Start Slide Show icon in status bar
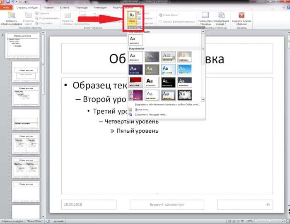This screenshot has width=290, height=224. 242,221
